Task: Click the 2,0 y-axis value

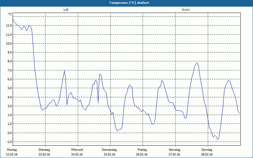Action: tap(9, 115)
